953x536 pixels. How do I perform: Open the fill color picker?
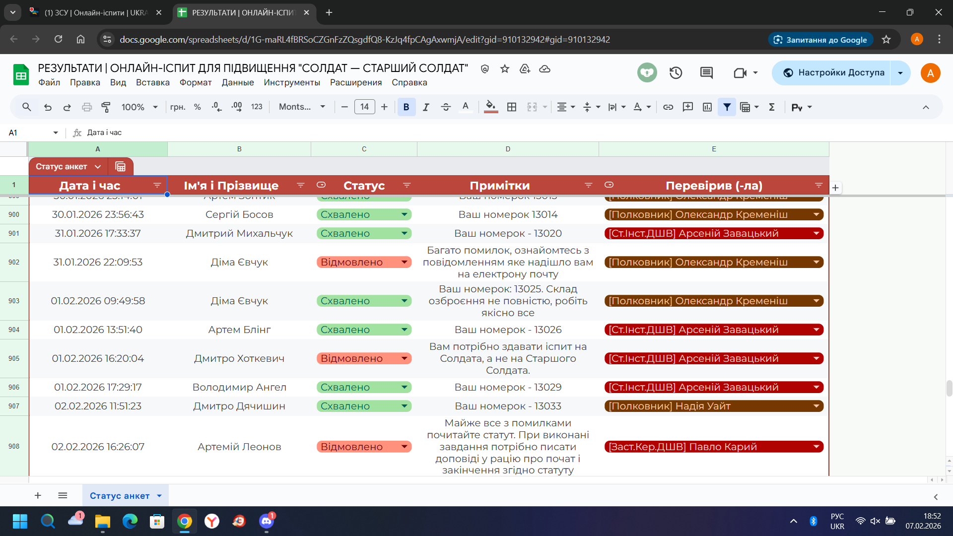tap(490, 107)
